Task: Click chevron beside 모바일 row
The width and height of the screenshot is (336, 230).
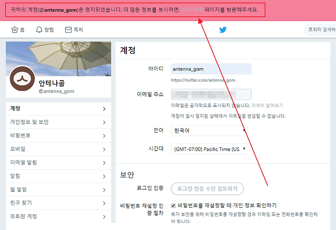Action: tap(104, 149)
